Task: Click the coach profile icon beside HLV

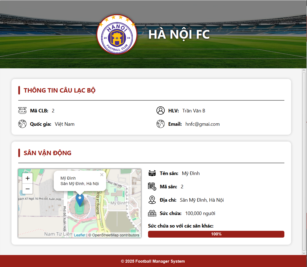Action: pos(161,111)
